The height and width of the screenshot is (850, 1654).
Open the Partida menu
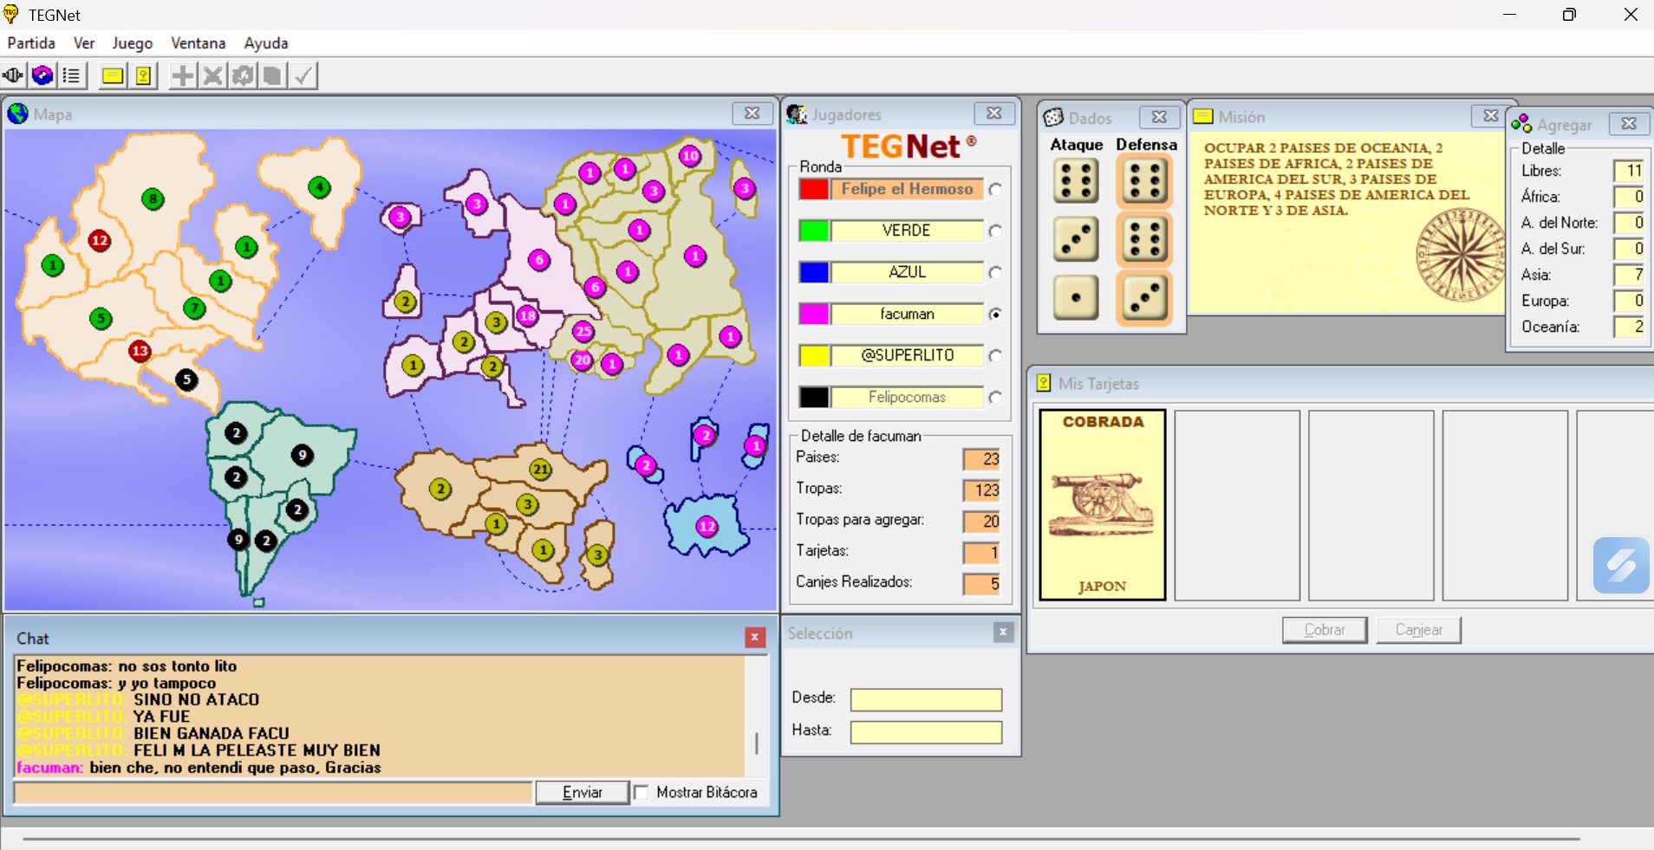31,43
